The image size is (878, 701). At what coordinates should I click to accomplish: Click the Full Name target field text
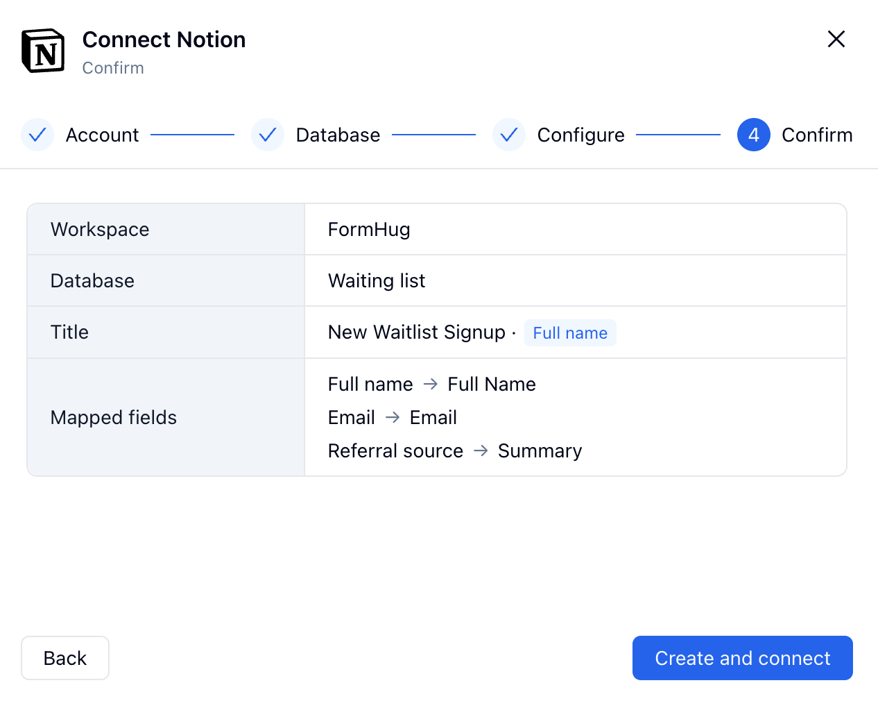click(x=492, y=384)
